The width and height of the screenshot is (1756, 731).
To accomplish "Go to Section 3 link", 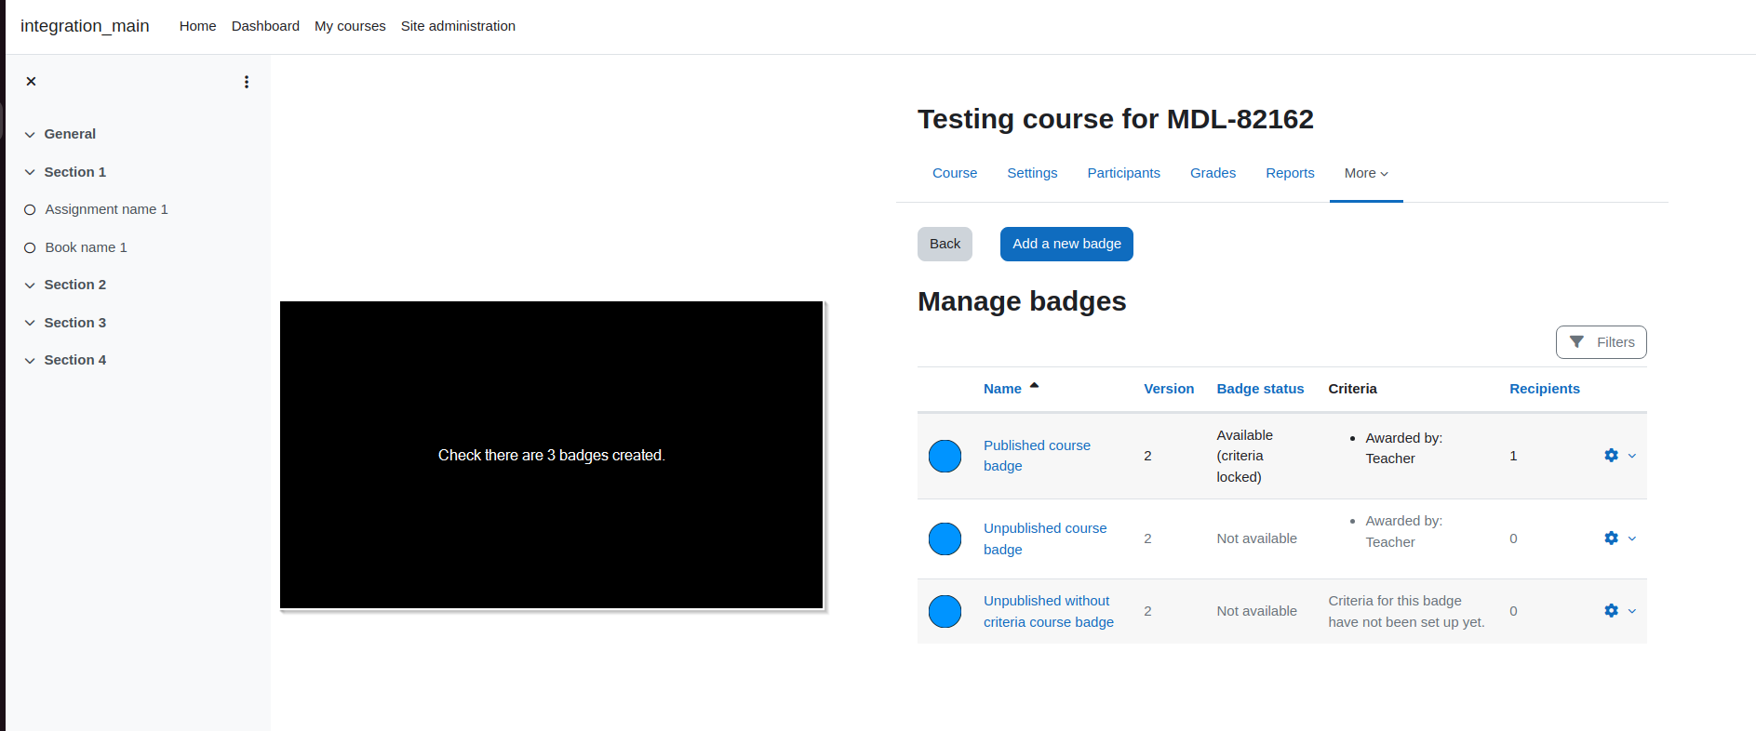I will point(75,323).
